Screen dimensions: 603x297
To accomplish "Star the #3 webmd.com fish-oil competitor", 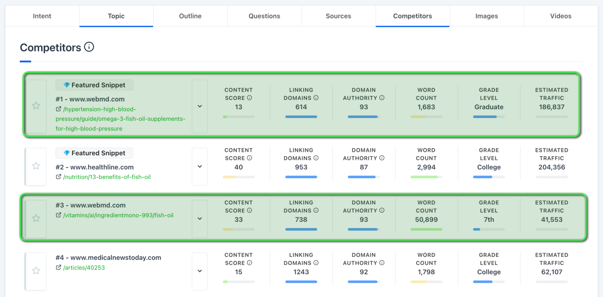I will [36, 218].
